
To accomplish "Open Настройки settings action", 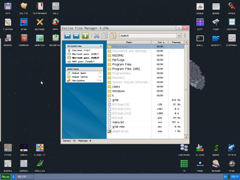I will pyautogui.click(x=78, y=80).
